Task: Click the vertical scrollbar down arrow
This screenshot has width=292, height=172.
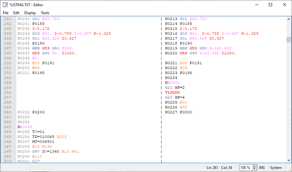Action: (289, 160)
